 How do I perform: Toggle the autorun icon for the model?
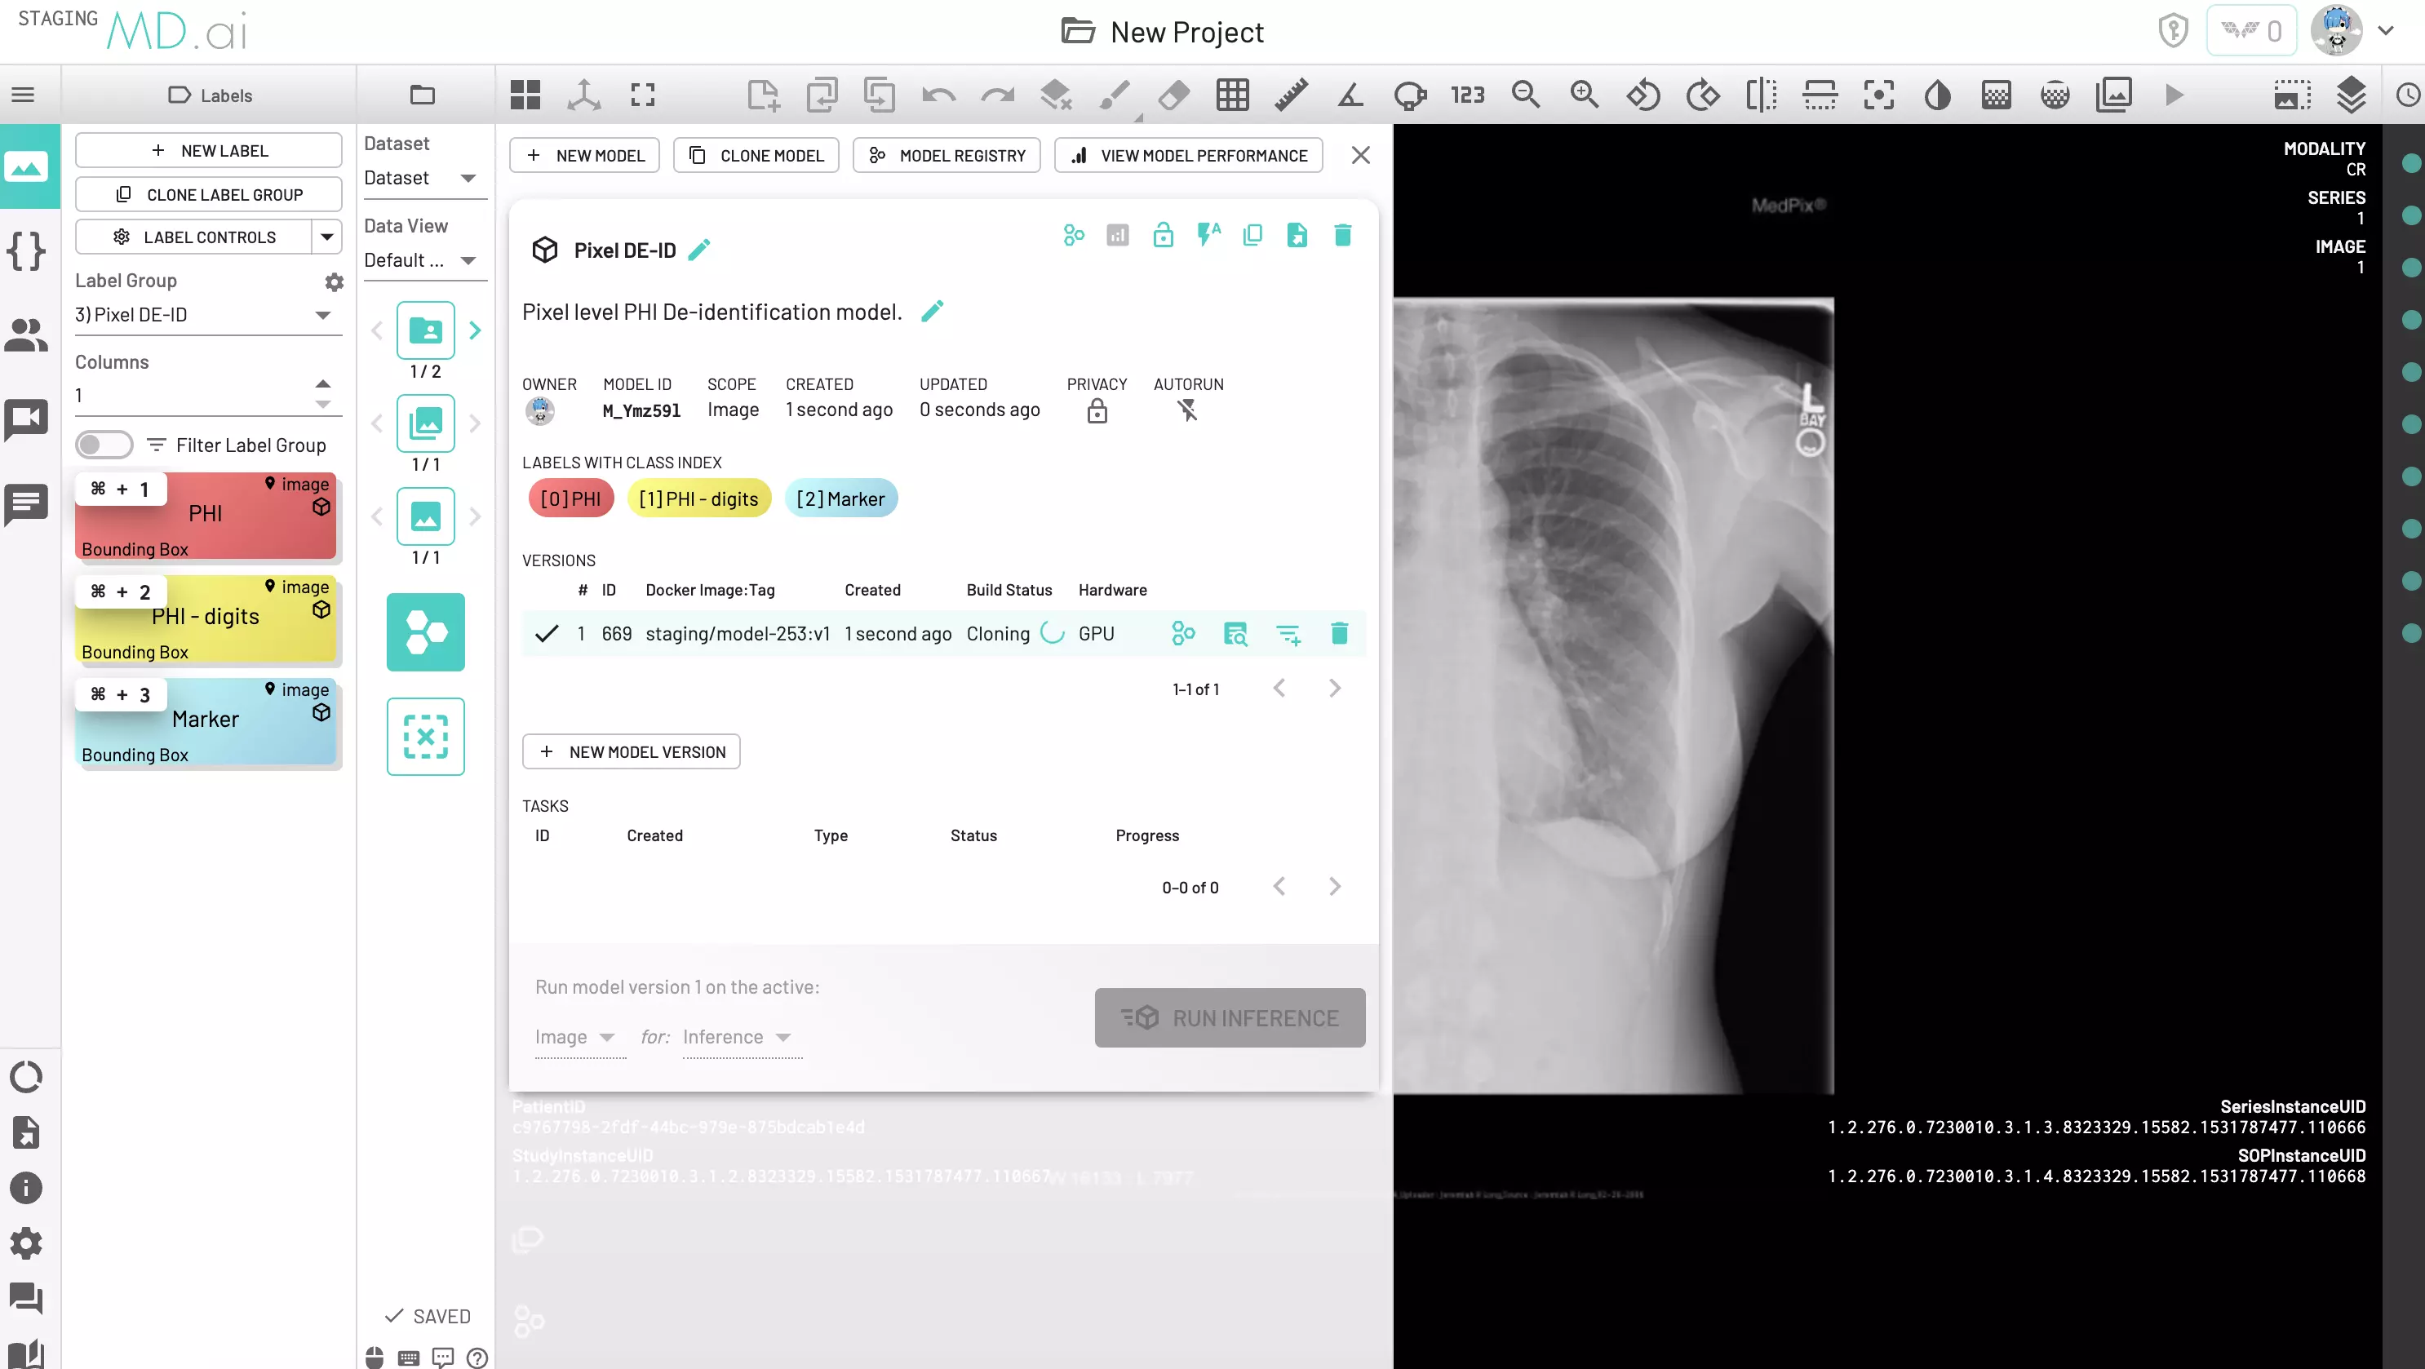coord(1208,234)
